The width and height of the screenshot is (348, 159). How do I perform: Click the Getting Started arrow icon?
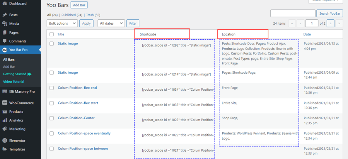(29, 74)
